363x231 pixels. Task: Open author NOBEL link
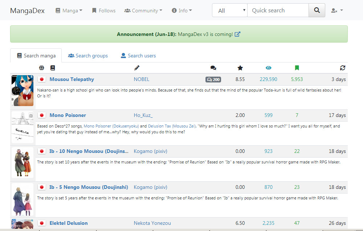tap(142, 79)
